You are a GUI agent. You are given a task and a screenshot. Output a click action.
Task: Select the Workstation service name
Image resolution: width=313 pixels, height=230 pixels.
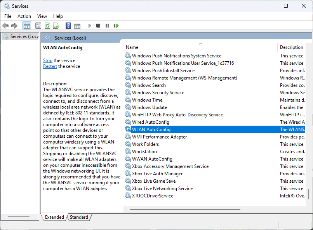point(144,152)
